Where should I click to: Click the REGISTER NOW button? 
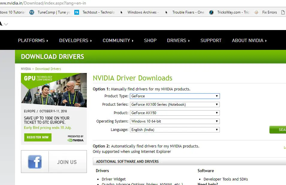click(38, 137)
